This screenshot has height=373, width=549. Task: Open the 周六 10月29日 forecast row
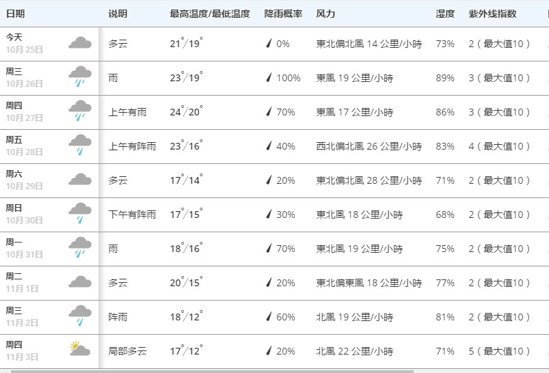tap(275, 180)
